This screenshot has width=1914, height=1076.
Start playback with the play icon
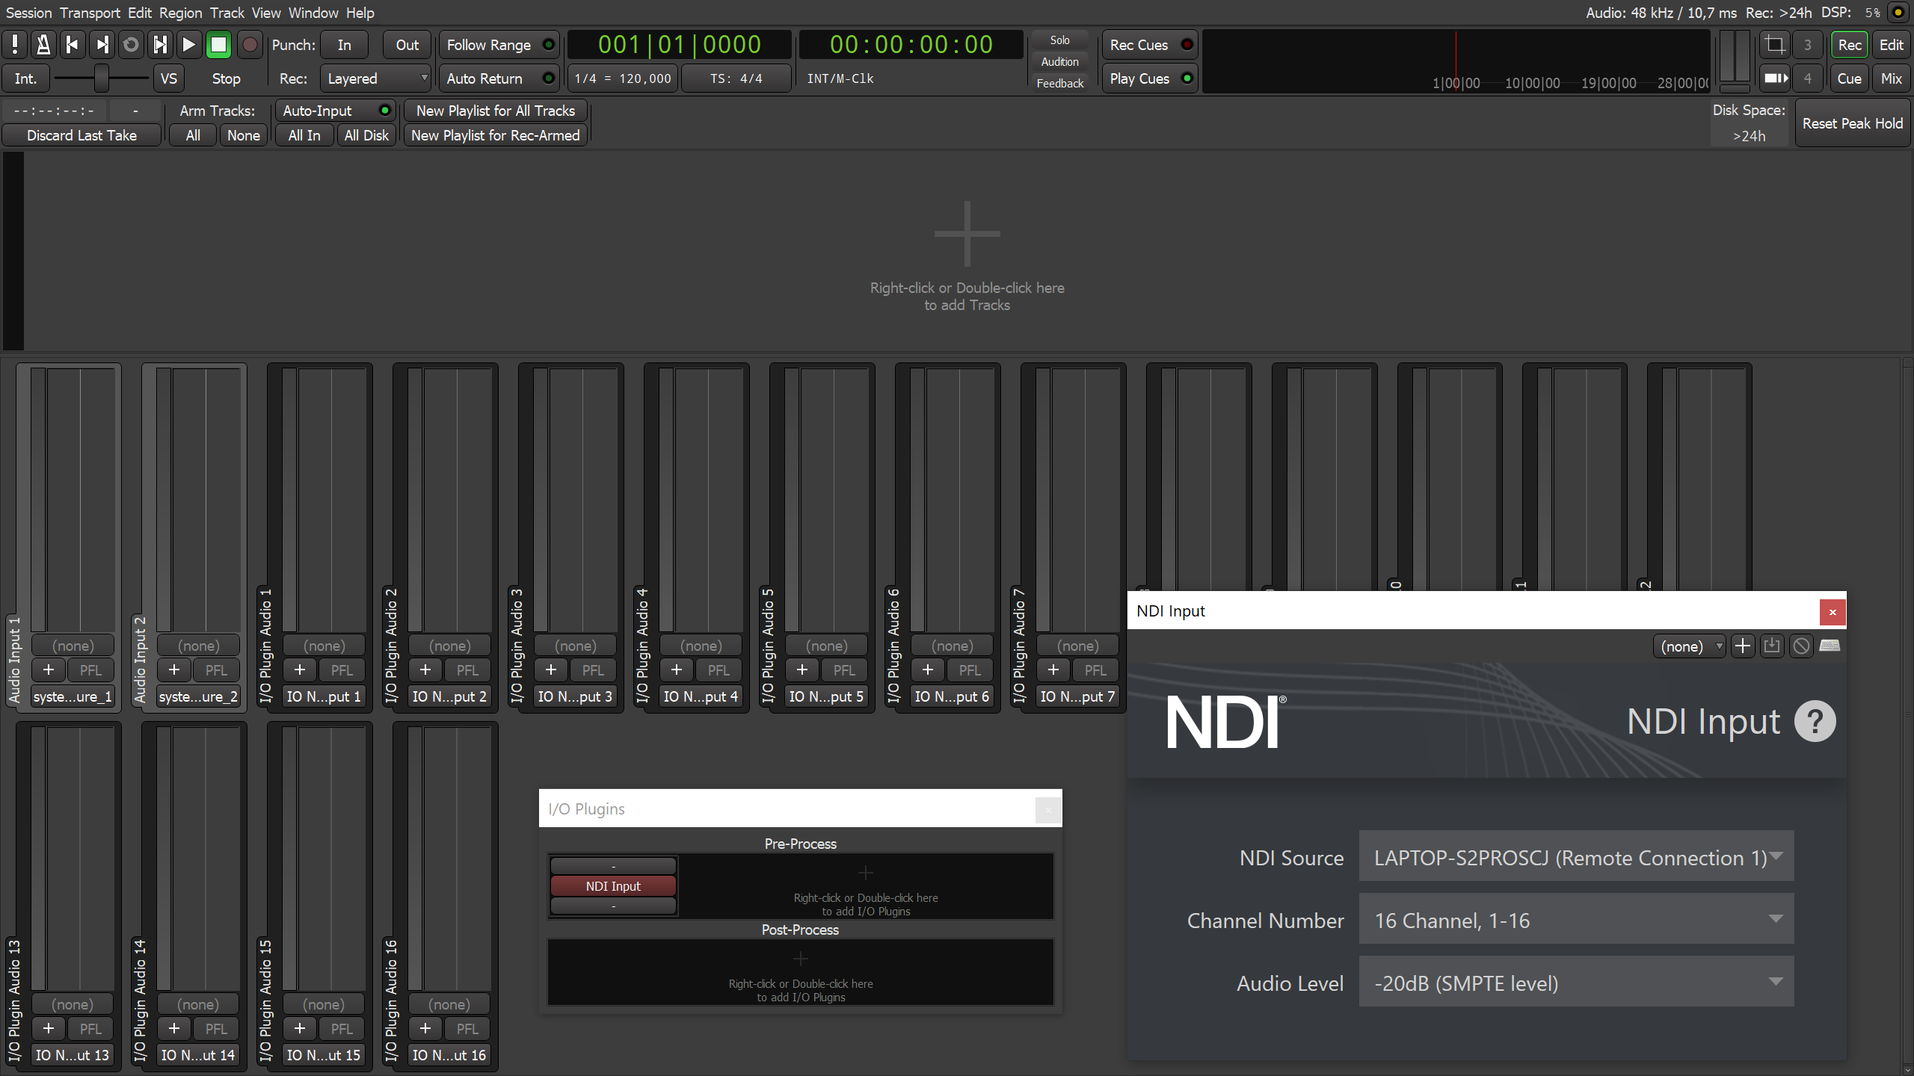coord(189,45)
